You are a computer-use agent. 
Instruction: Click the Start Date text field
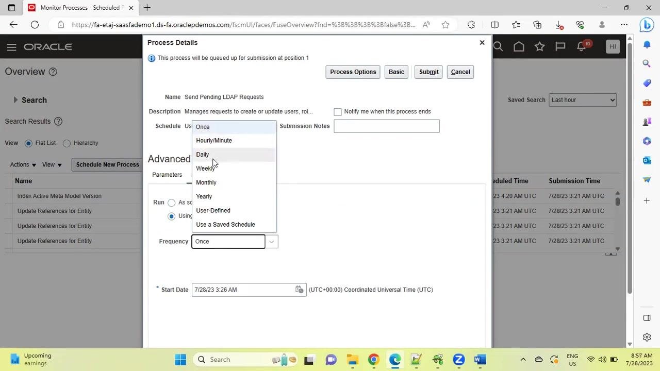click(x=243, y=290)
